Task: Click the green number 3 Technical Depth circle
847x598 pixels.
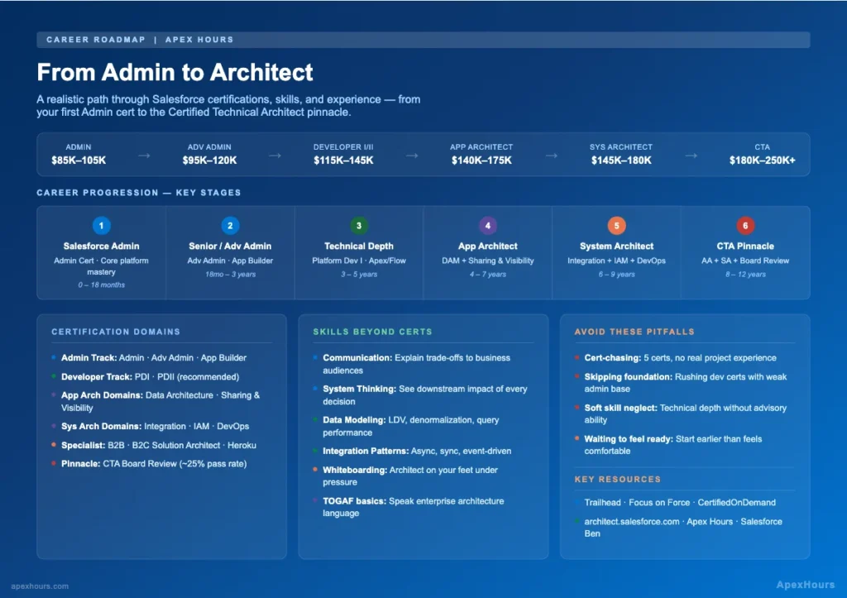Action: [x=358, y=225]
